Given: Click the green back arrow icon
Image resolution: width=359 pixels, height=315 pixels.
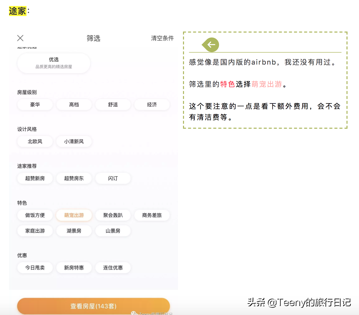Looking at the screenshot, I should point(210,45).
